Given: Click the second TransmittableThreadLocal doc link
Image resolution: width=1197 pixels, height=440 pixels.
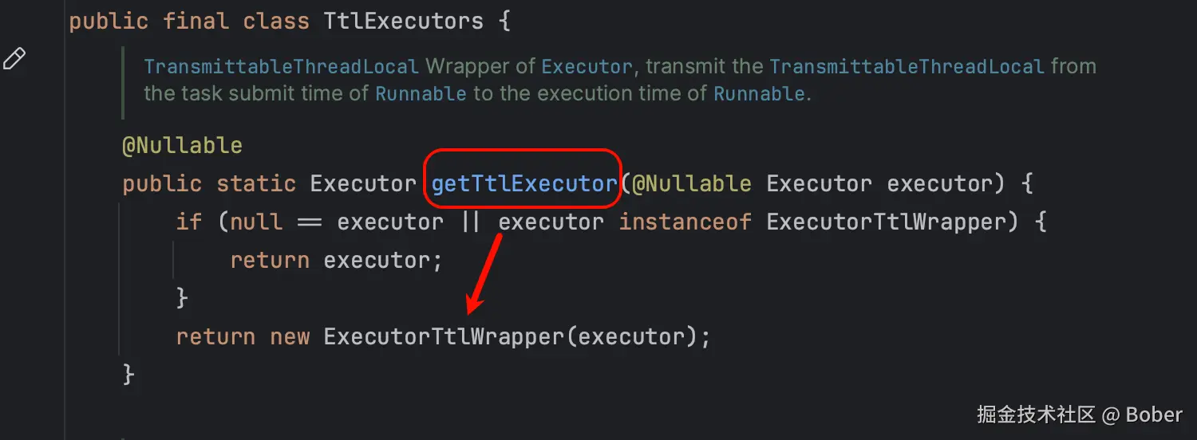Looking at the screenshot, I should click(x=907, y=67).
